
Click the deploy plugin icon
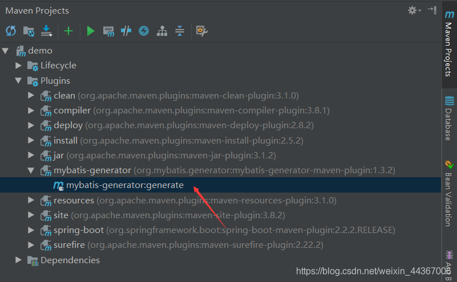46,126
